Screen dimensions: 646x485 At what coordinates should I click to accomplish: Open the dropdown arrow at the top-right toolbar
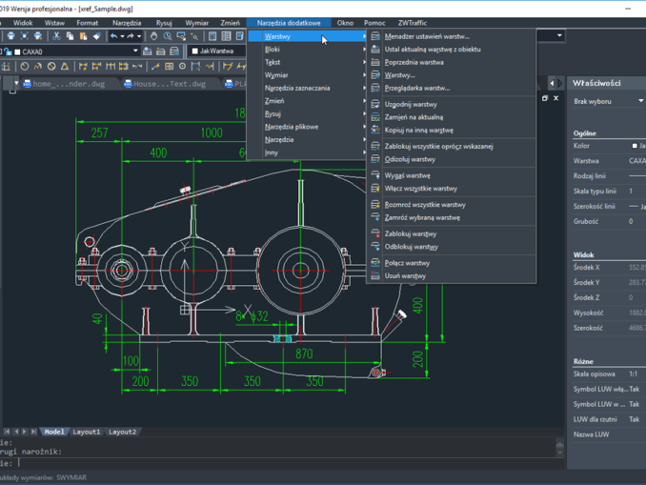pyautogui.click(x=559, y=35)
